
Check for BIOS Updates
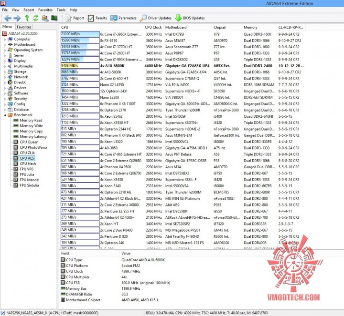click(x=190, y=18)
